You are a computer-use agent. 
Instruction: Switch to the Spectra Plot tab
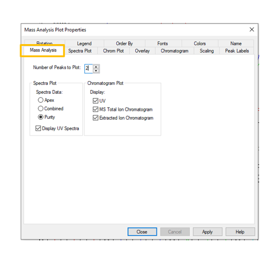(x=80, y=51)
